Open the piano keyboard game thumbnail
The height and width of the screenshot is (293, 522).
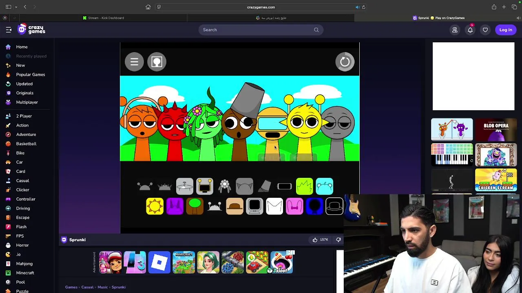pos(452,155)
